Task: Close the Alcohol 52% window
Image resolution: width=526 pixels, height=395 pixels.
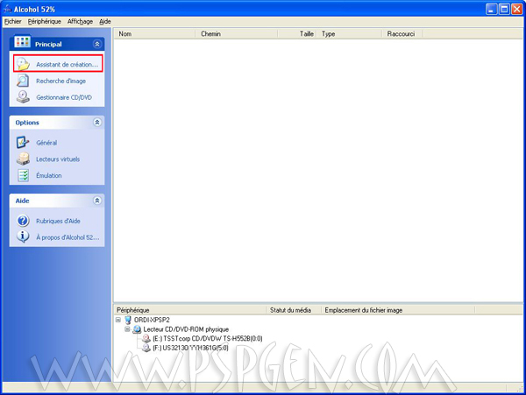Action: pyautogui.click(x=516, y=9)
